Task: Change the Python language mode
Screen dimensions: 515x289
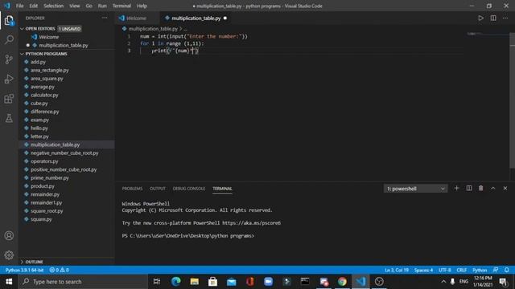Action: [480, 270]
